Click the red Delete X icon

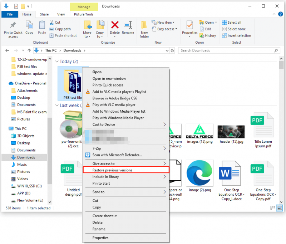click(115, 25)
